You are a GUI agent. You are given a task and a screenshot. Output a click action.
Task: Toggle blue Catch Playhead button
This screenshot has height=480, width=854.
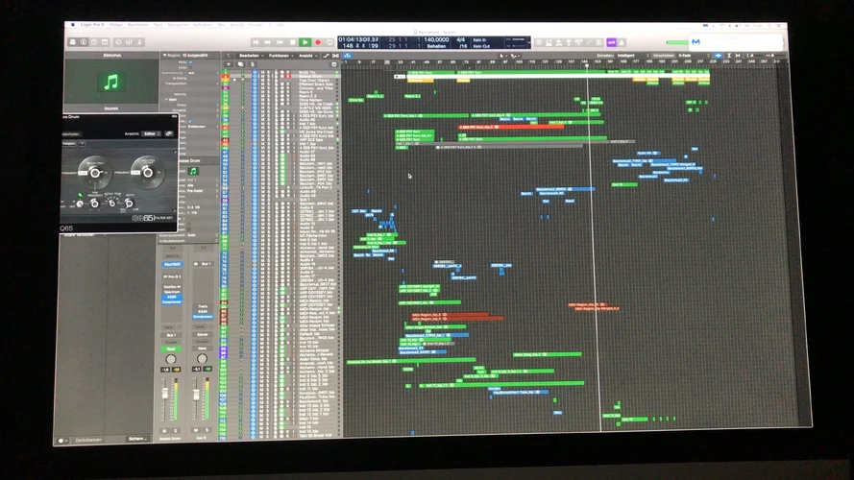[347, 56]
